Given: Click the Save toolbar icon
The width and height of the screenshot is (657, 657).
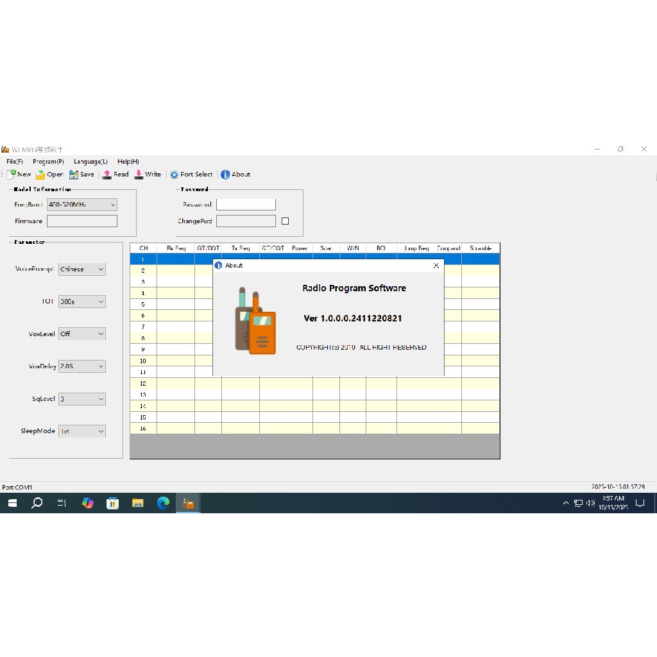Looking at the screenshot, I should click(x=74, y=175).
